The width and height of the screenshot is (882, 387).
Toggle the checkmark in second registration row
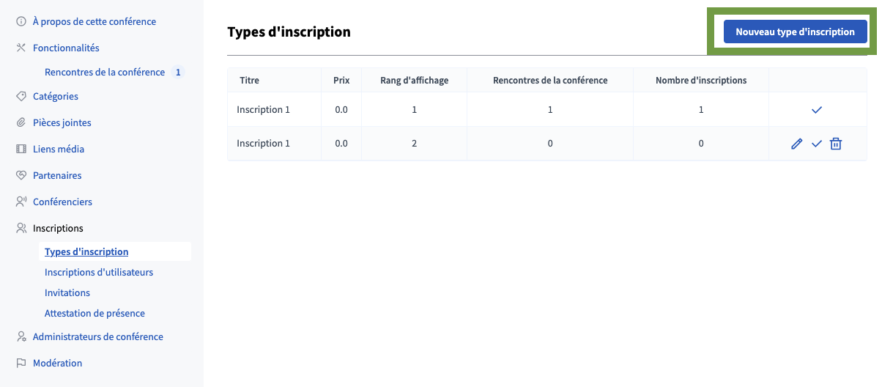[817, 144]
